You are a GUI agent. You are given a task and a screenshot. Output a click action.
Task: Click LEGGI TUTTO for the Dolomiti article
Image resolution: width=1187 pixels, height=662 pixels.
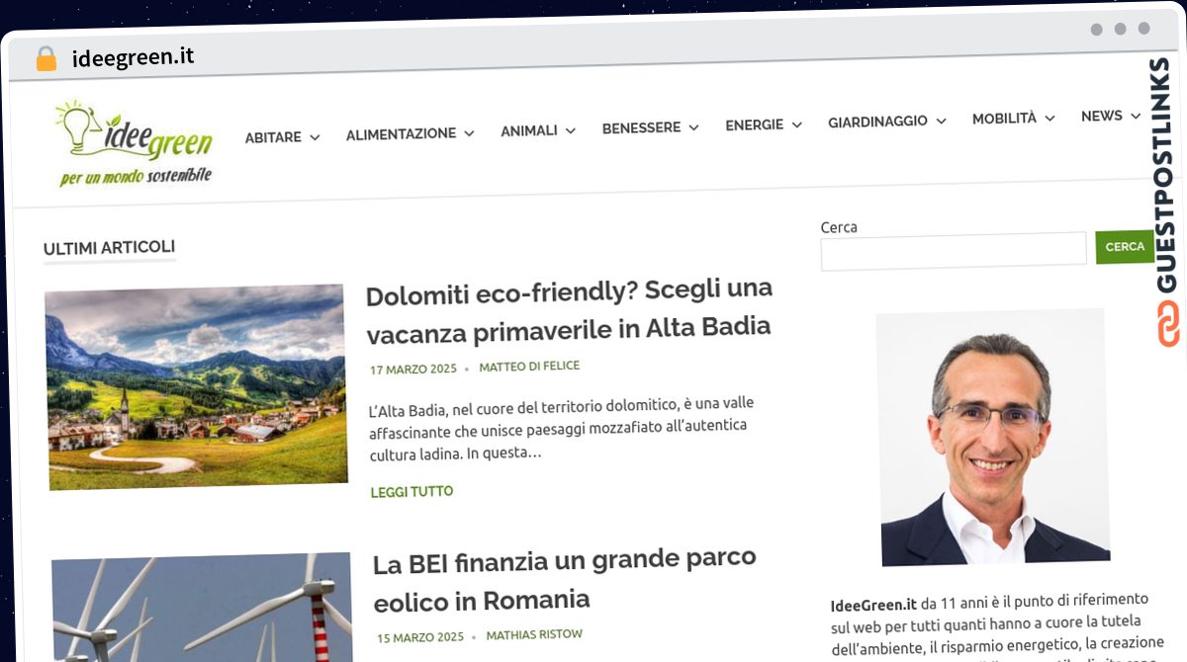pos(411,491)
